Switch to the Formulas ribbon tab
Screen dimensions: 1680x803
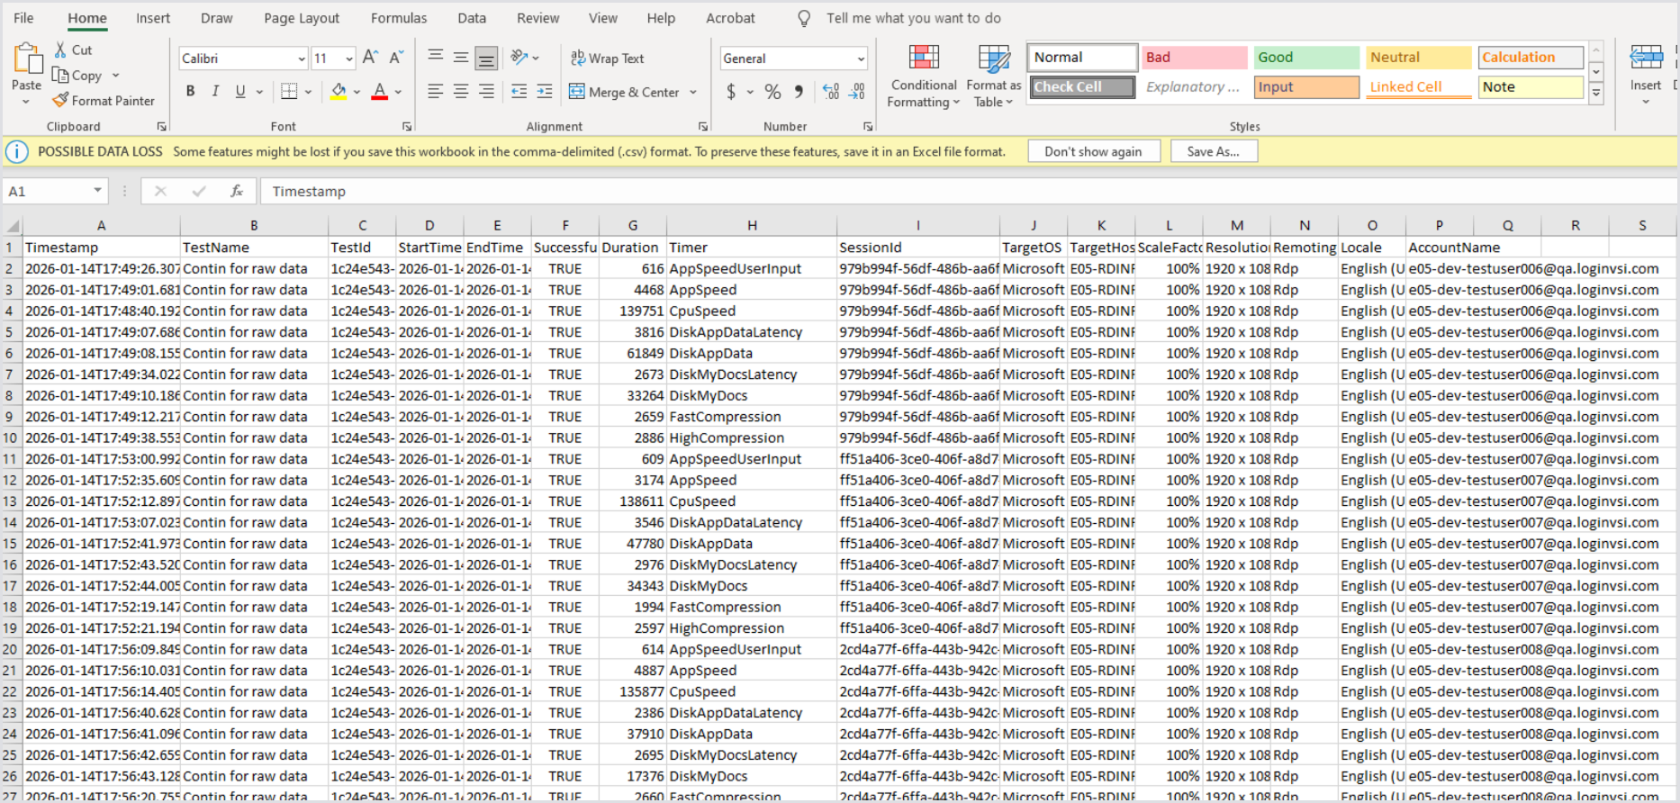pos(399,18)
